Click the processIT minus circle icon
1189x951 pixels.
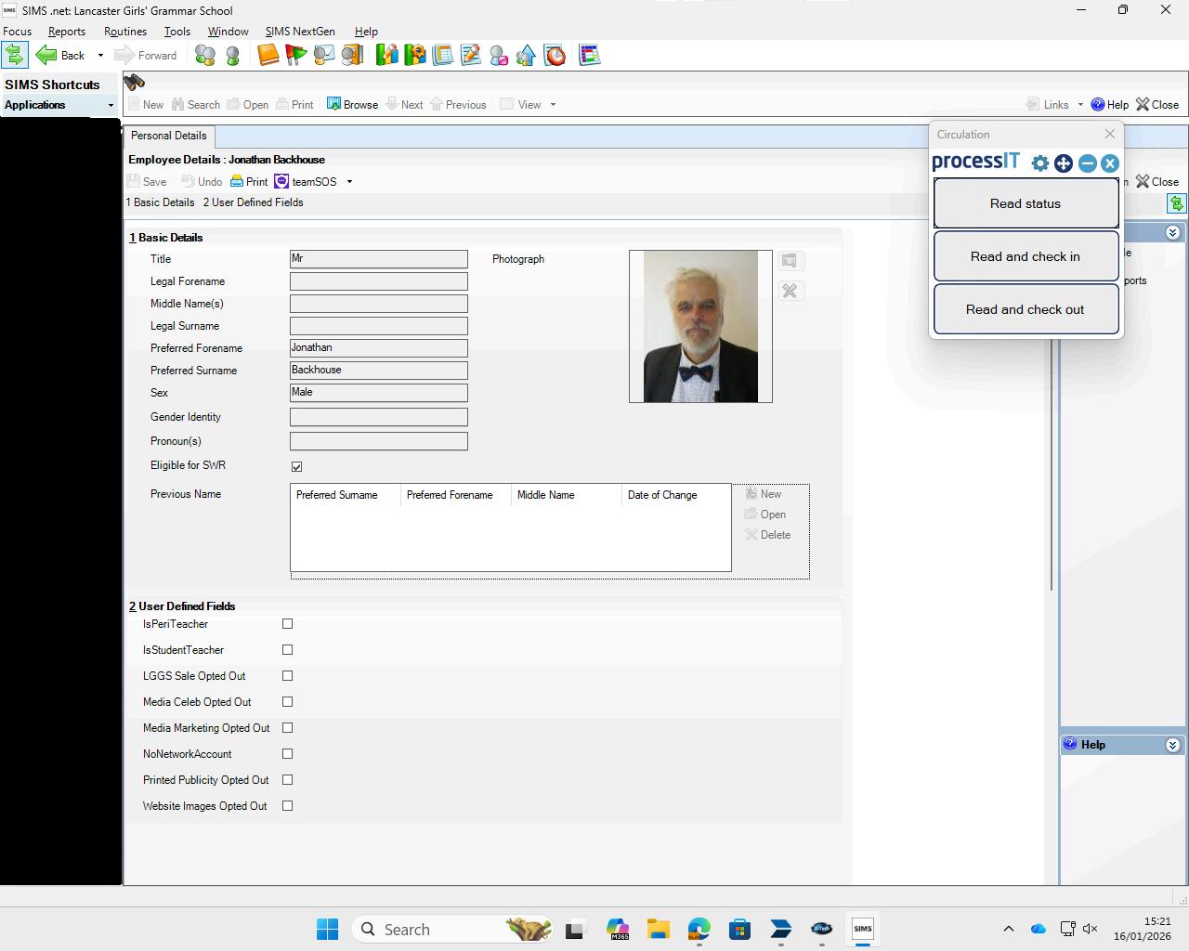tap(1088, 163)
